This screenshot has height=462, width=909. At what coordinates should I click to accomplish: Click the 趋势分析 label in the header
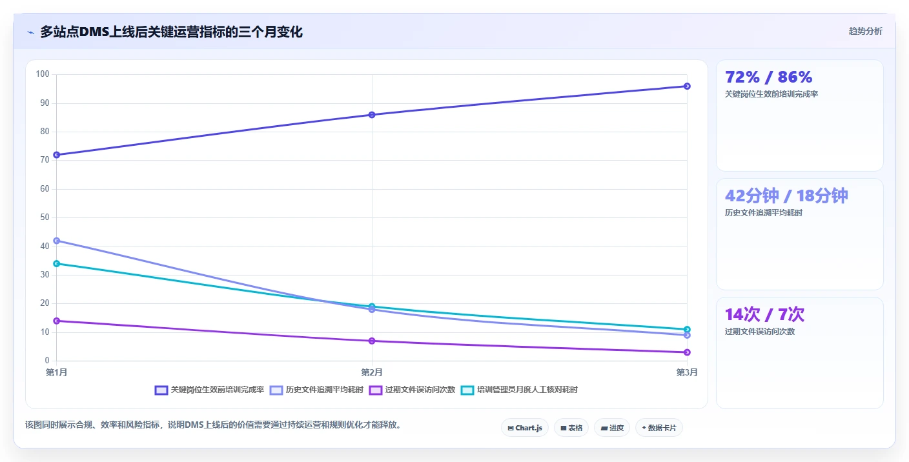[x=865, y=31]
